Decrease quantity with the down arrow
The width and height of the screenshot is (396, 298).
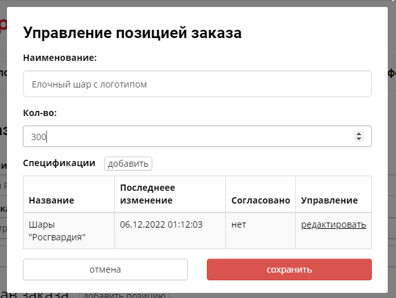point(359,139)
